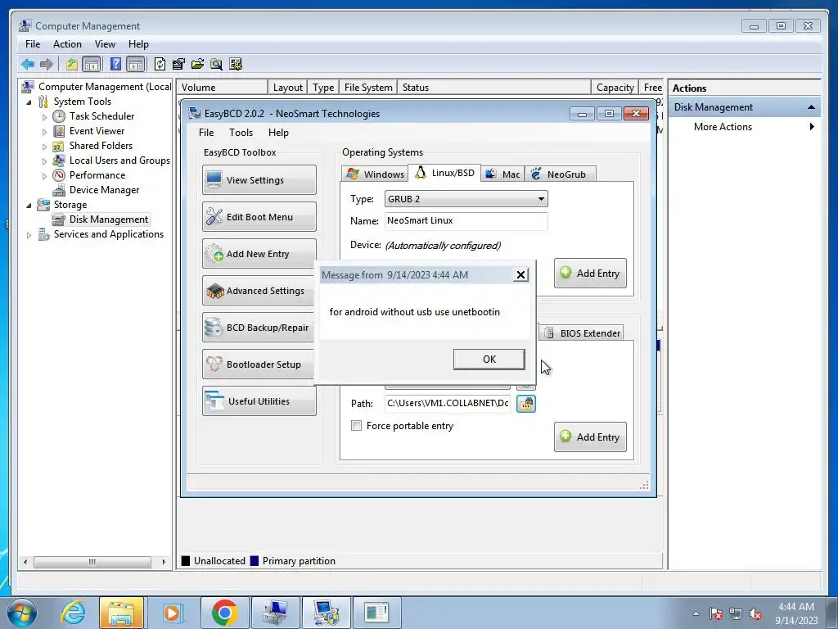838x629 pixels.
Task: Enable Force portable entry checkbox
Action: [356, 426]
